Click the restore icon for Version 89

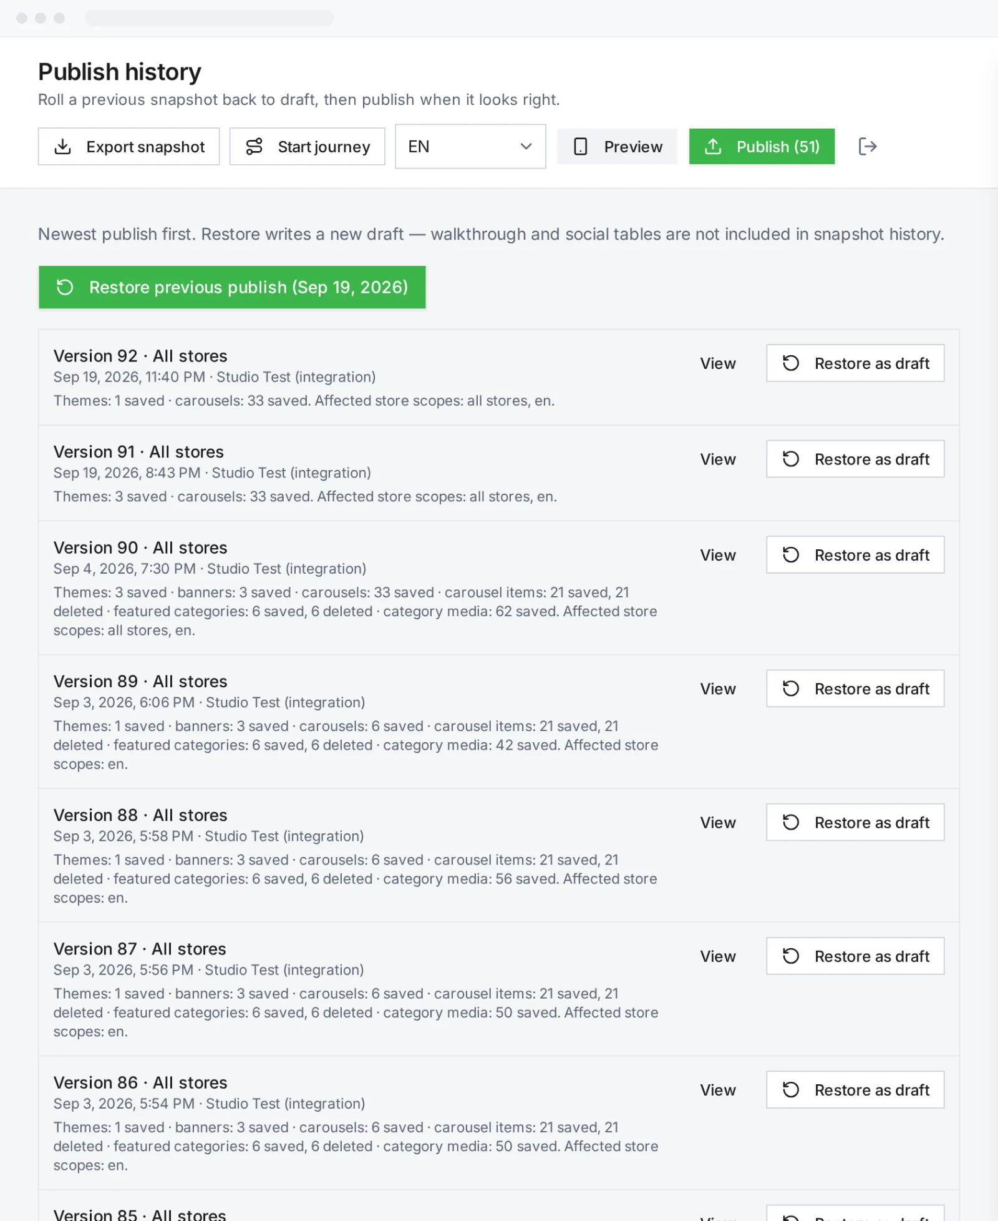[791, 689]
